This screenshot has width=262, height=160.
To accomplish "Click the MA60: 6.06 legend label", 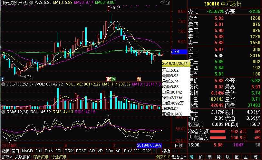I will coord(105,3).
